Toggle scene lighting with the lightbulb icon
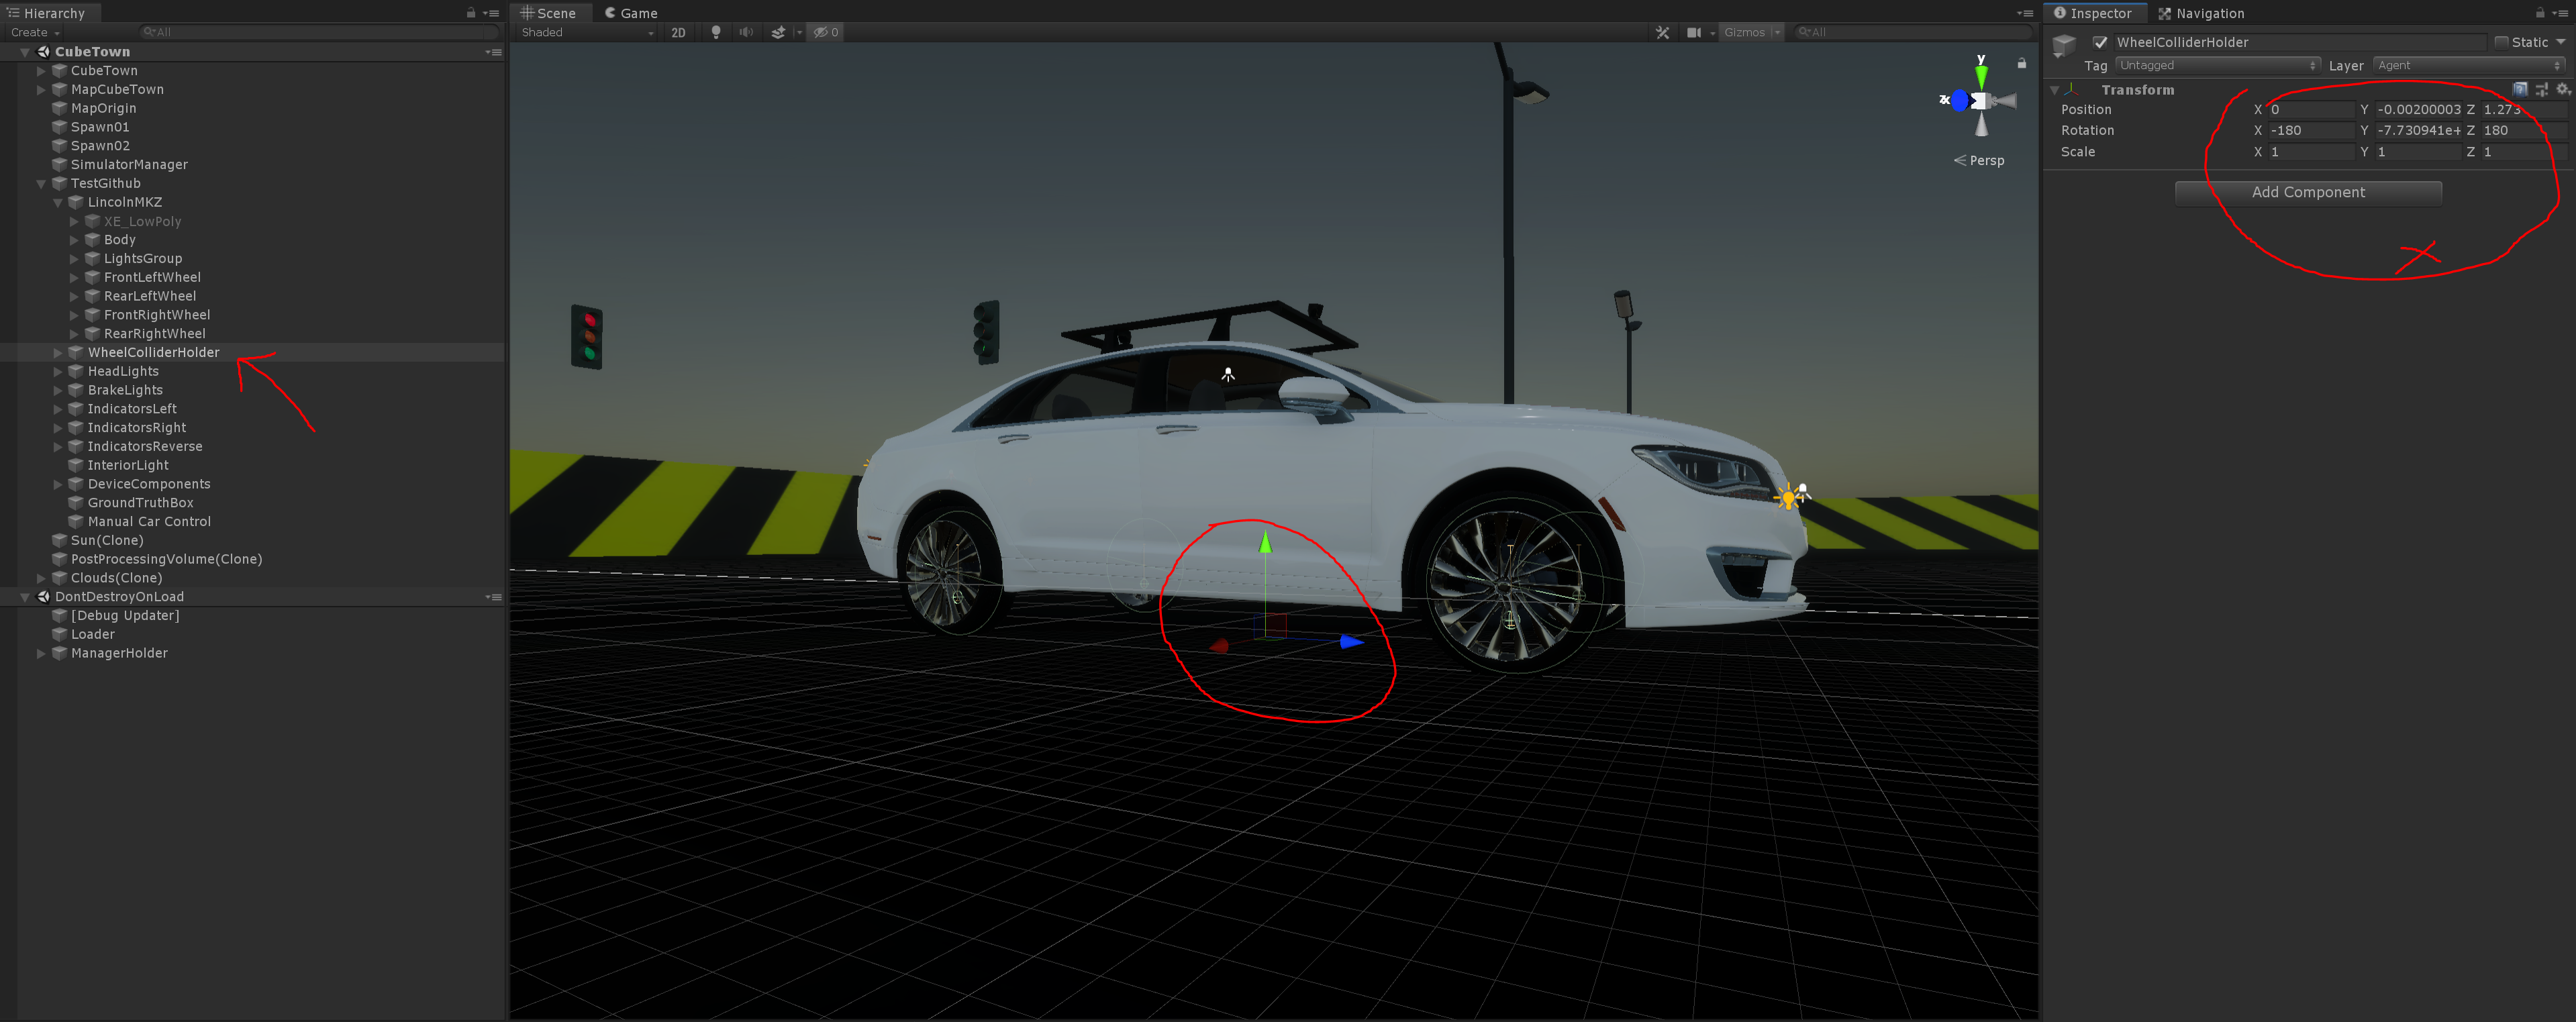This screenshot has width=2576, height=1022. (x=715, y=32)
